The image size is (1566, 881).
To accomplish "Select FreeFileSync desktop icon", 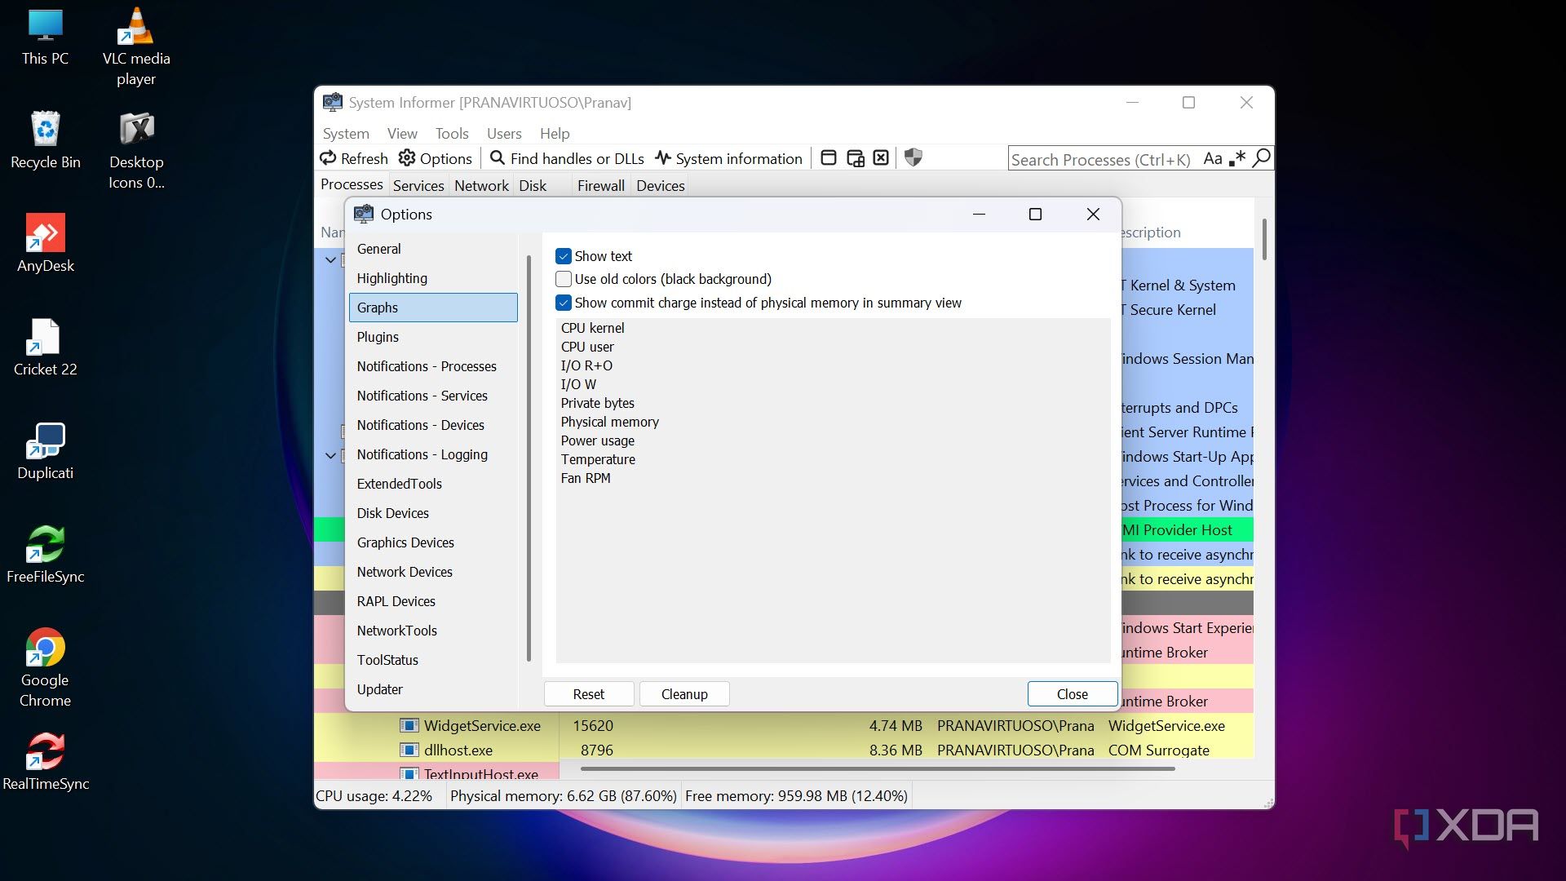I will [46, 555].
